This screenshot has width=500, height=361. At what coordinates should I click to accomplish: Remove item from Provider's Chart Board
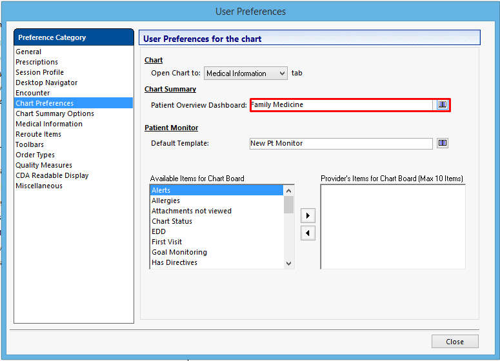pyautogui.click(x=308, y=233)
